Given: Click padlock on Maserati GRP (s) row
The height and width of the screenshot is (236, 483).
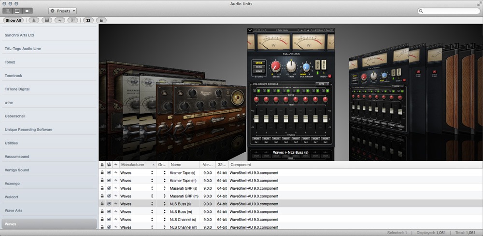Looking at the screenshot, I should [102, 188].
